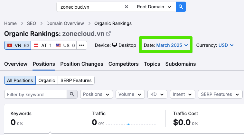Switch to the Subdomains tab
244x135 pixels.
[181, 64]
